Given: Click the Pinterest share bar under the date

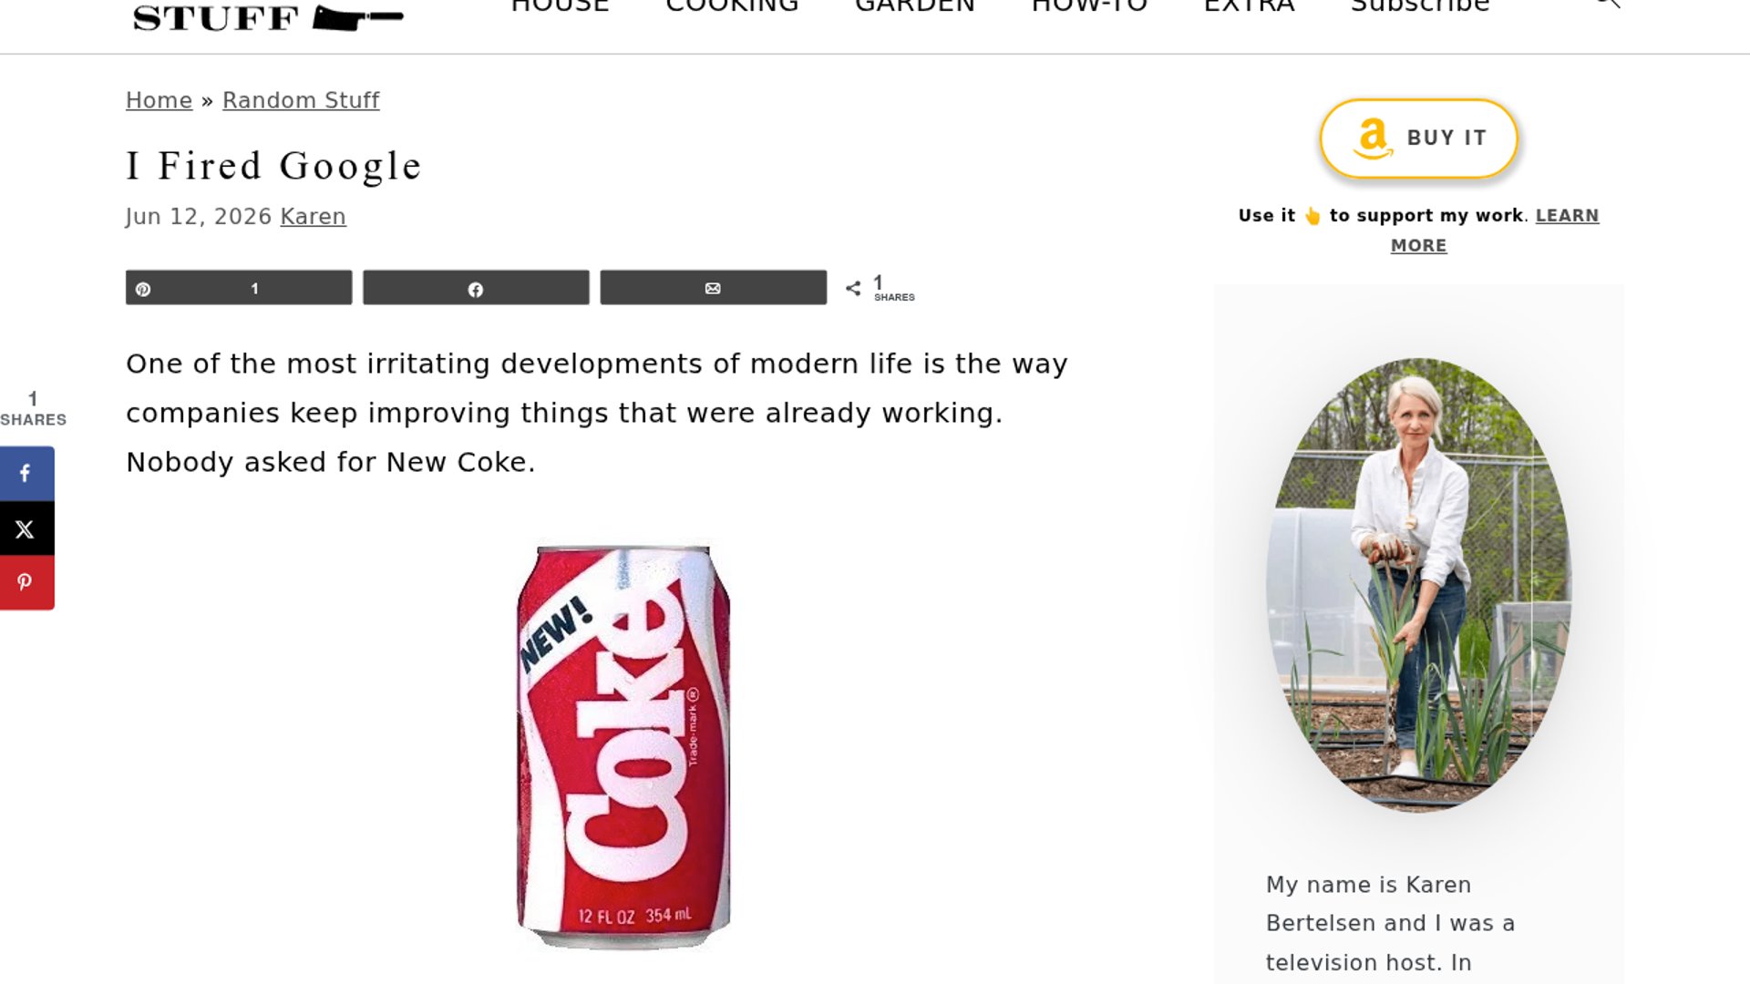Looking at the screenshot, I should coord(239,288).
